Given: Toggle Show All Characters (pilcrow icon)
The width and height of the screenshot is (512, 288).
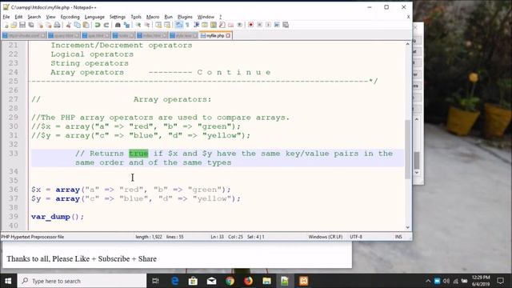Looking at the screenshot, I should pyautogui.click(x=187, y=25).
